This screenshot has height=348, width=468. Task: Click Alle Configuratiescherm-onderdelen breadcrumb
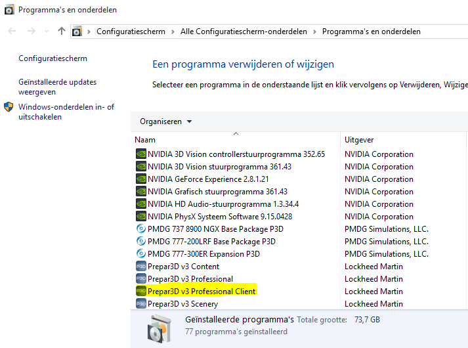[244, 32]
